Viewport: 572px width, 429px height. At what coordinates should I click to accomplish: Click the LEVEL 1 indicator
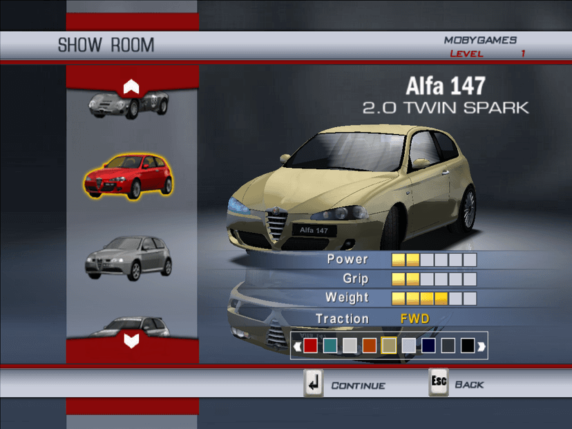tap(487, 54)
